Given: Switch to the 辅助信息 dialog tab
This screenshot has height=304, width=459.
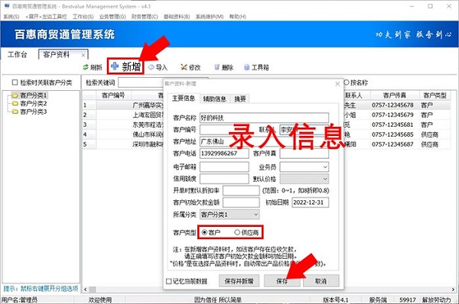Looking at the screenshot, I should click(x=215, y=99).
